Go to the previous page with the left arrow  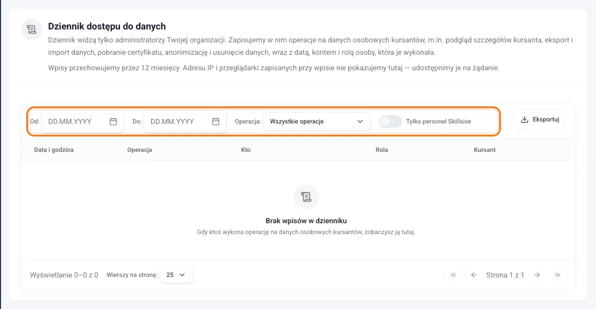pyautogui.click(x=473, y=275)
